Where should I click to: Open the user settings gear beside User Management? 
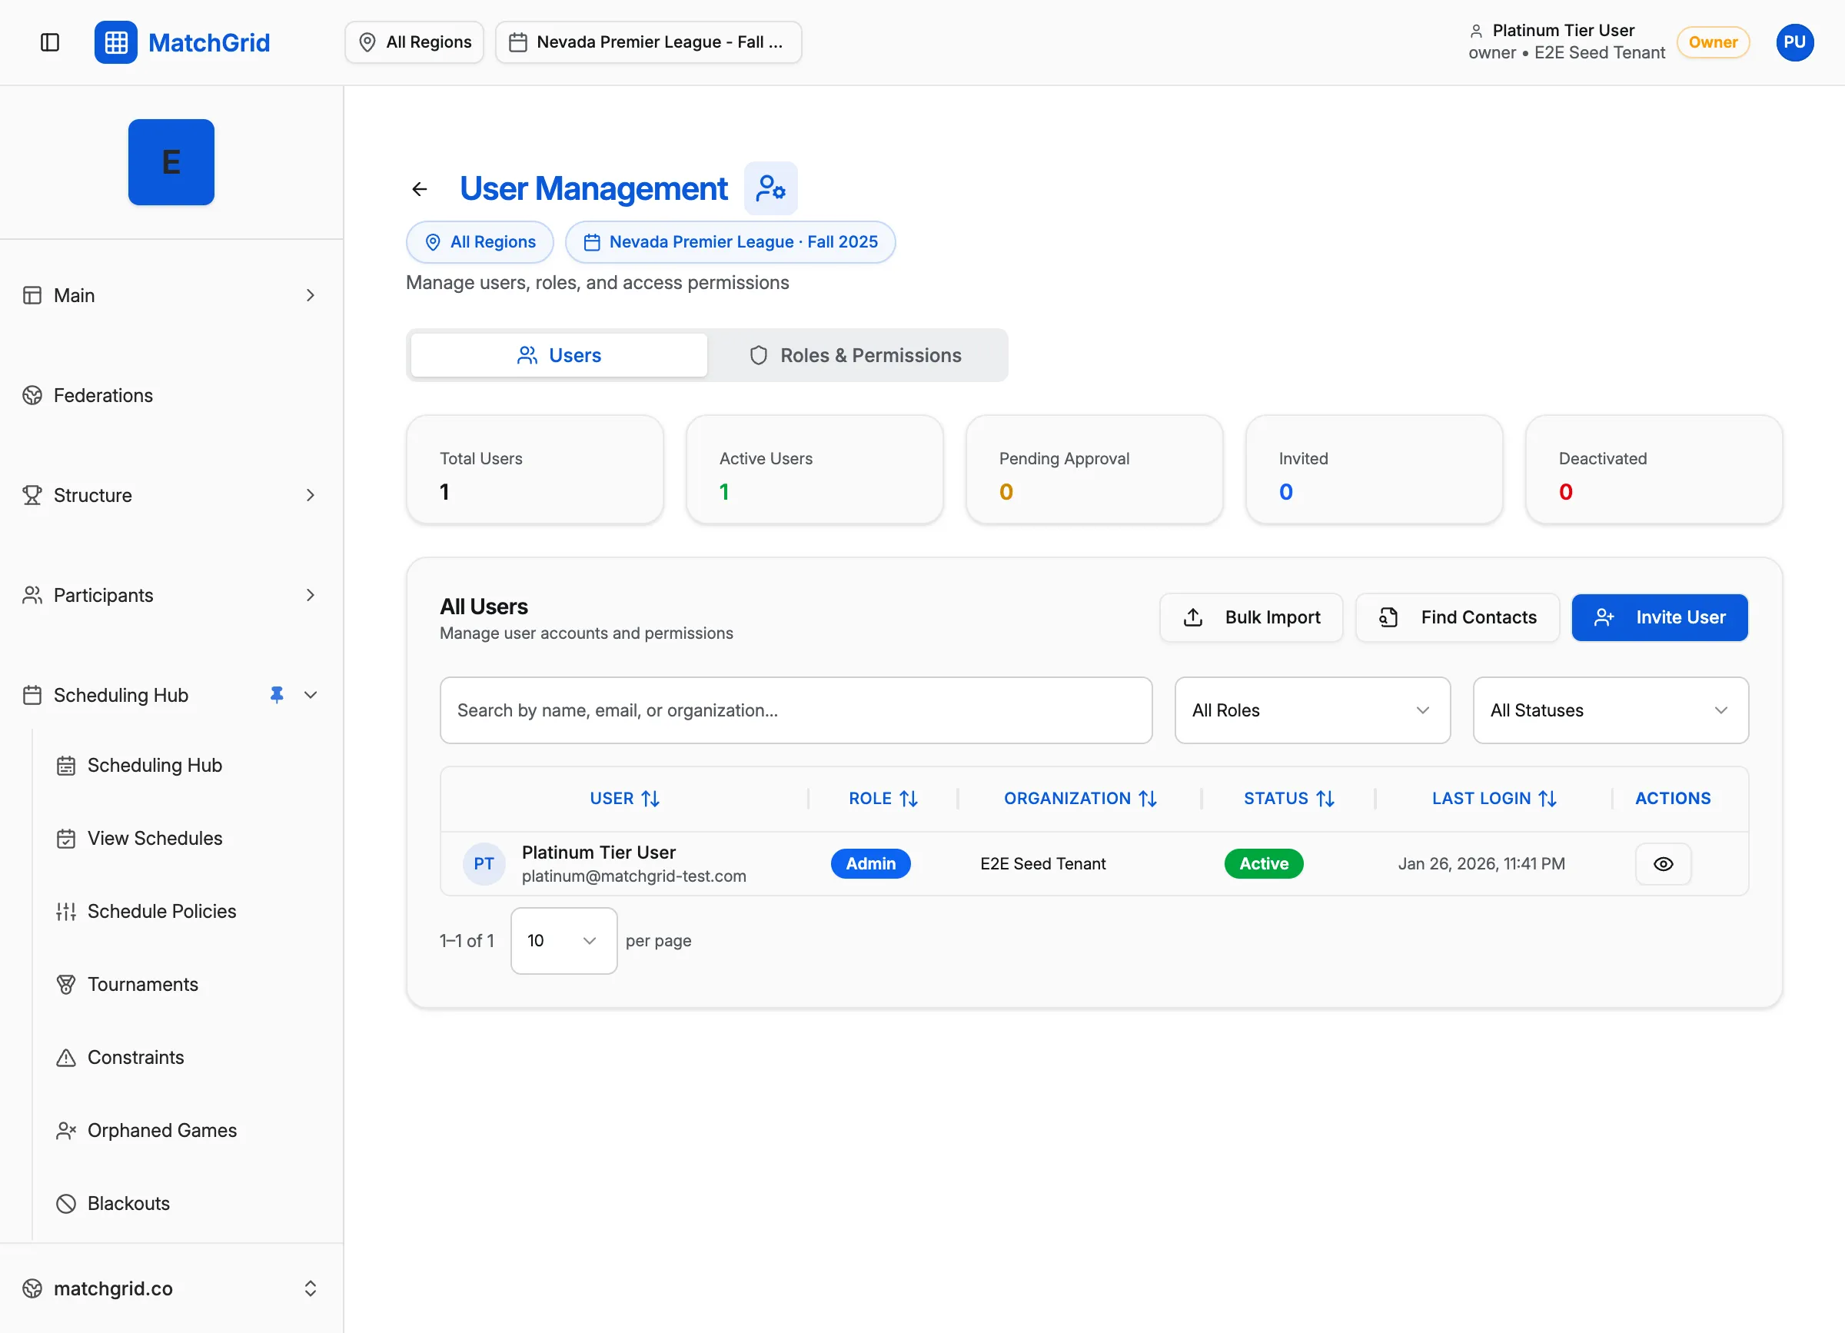pyautogui.click(x=770, y=188)
